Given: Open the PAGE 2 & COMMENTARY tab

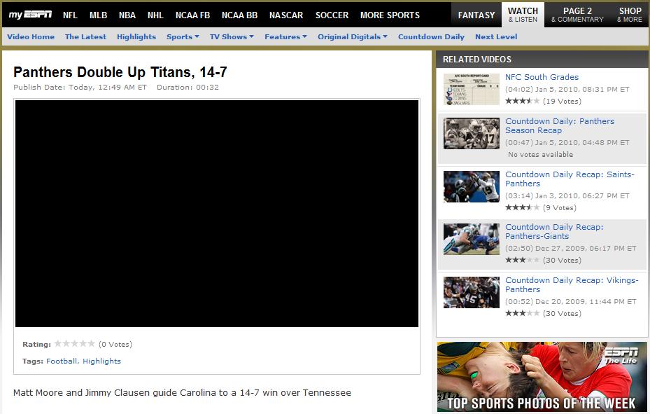Looking at the screenshot, I should 577,15.
